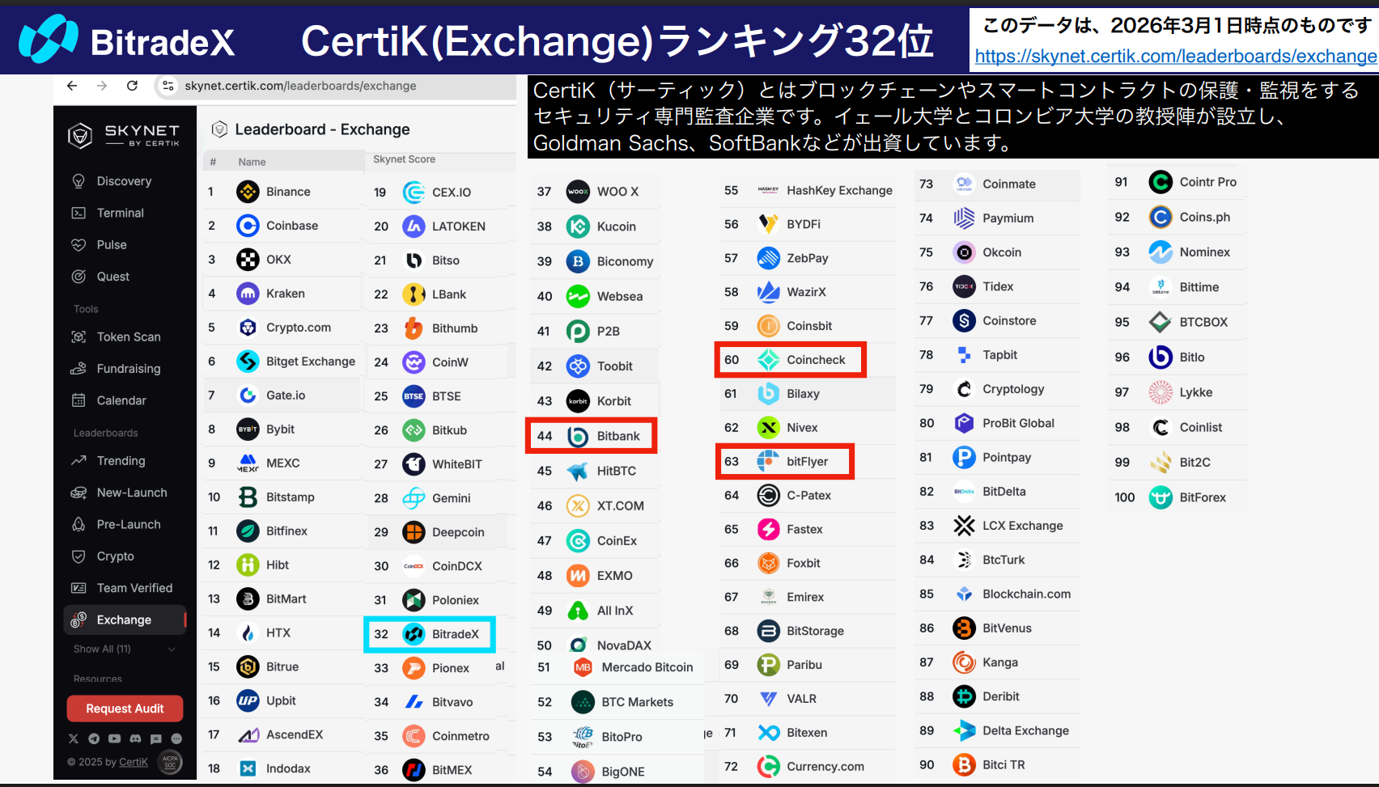
Task: Open the Poloniex row
Action: [441, 600]
